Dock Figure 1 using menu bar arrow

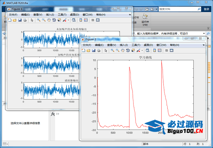[x=130, y=15]
